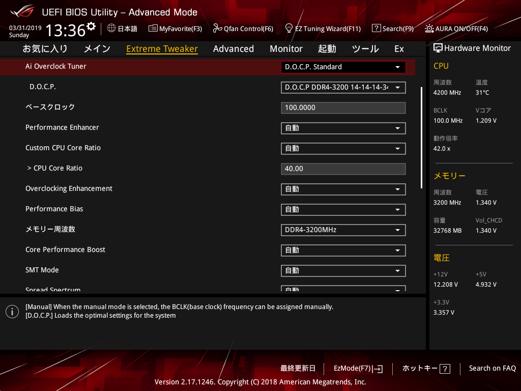Open the Ex tab
The height and width of the screenshot is (391, 521).
point(399,49)
